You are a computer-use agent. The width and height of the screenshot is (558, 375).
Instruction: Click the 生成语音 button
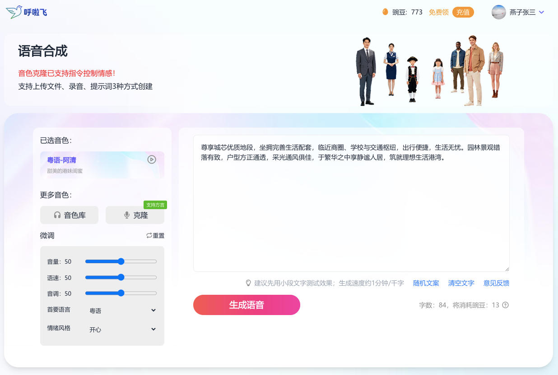pyautogui.click(x=246, y=305)
